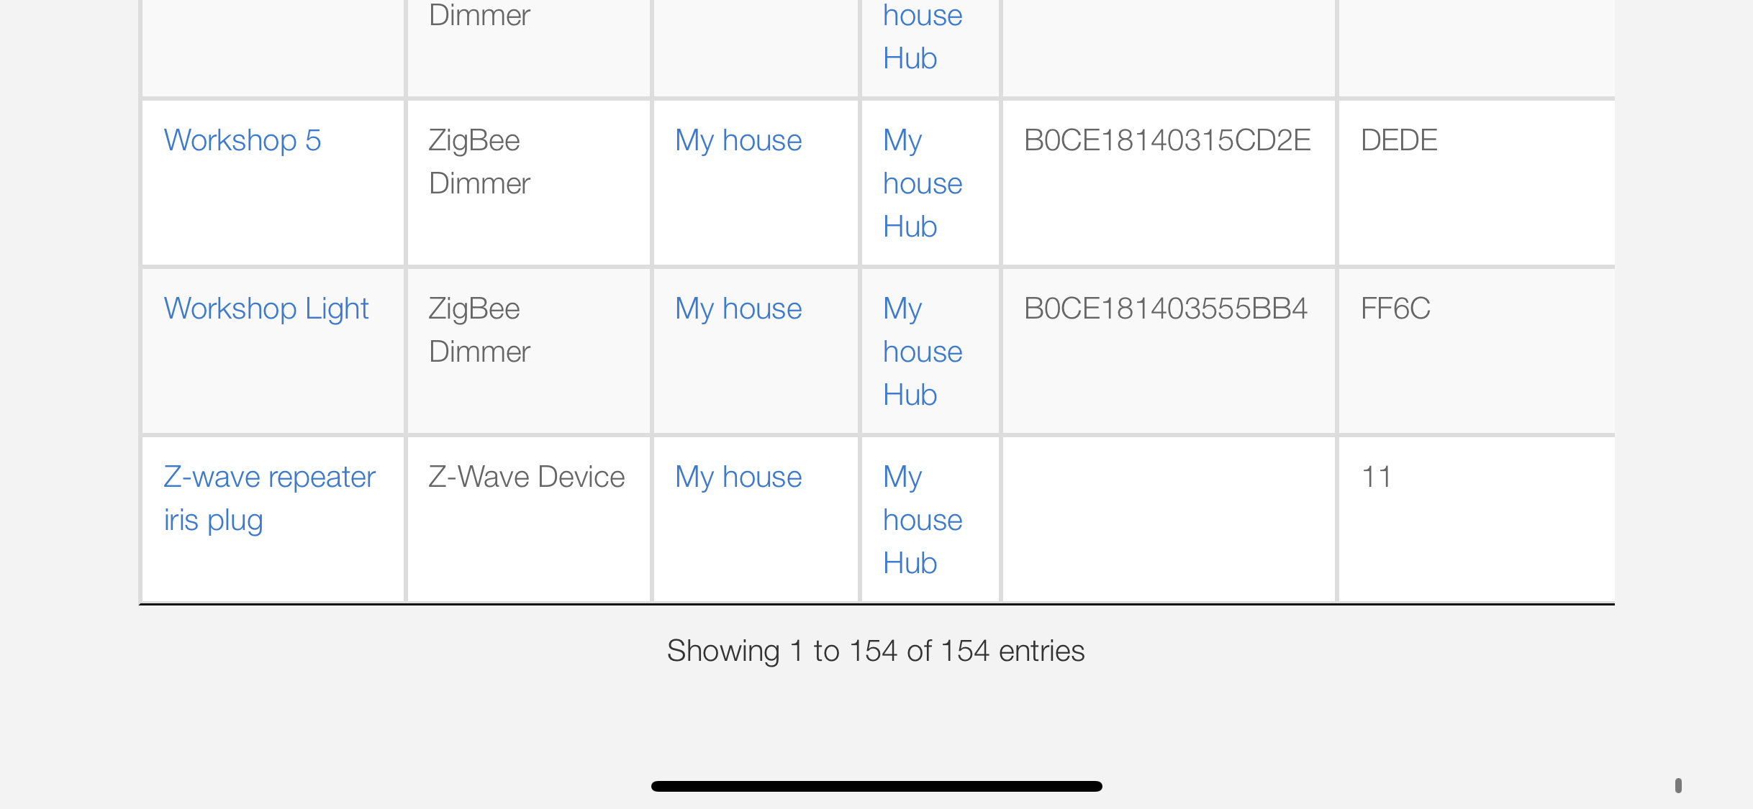
Task: Select the Z-Wave Device type cell
Action: (527, 477)
